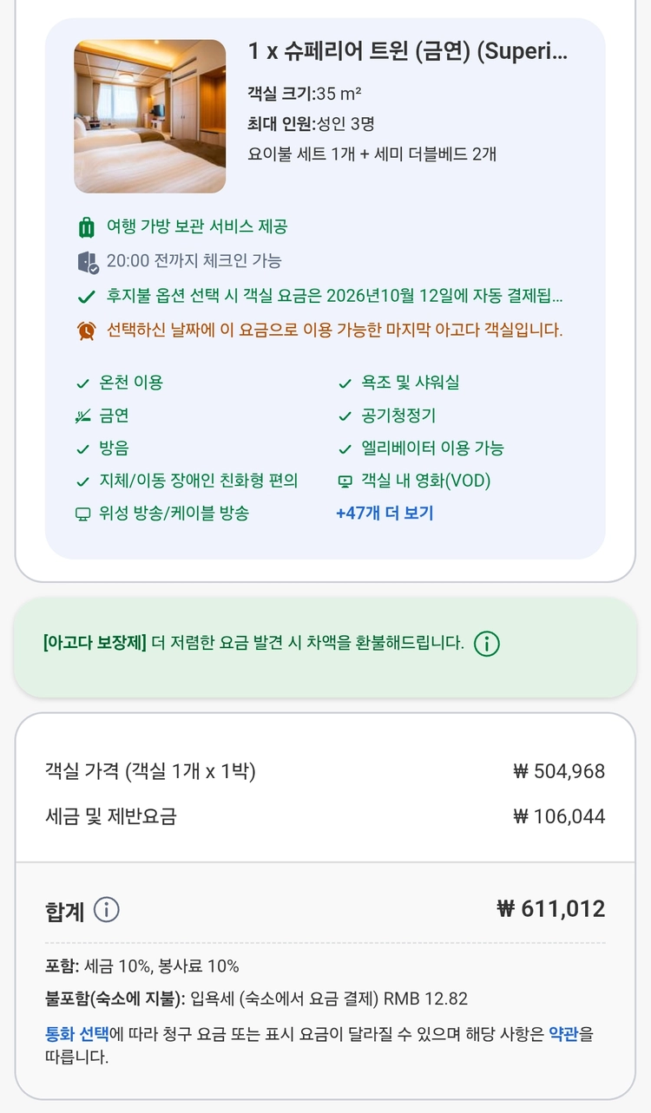
Task: Click the total price ₩ 611,012
Action: (x=550, y=909)
